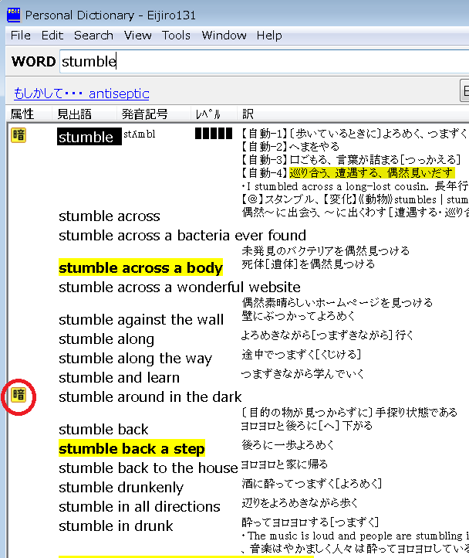Select stumble in all directions entry
Image resolution: width=469 pixels, height=558 pixels.
click(140, 506)
